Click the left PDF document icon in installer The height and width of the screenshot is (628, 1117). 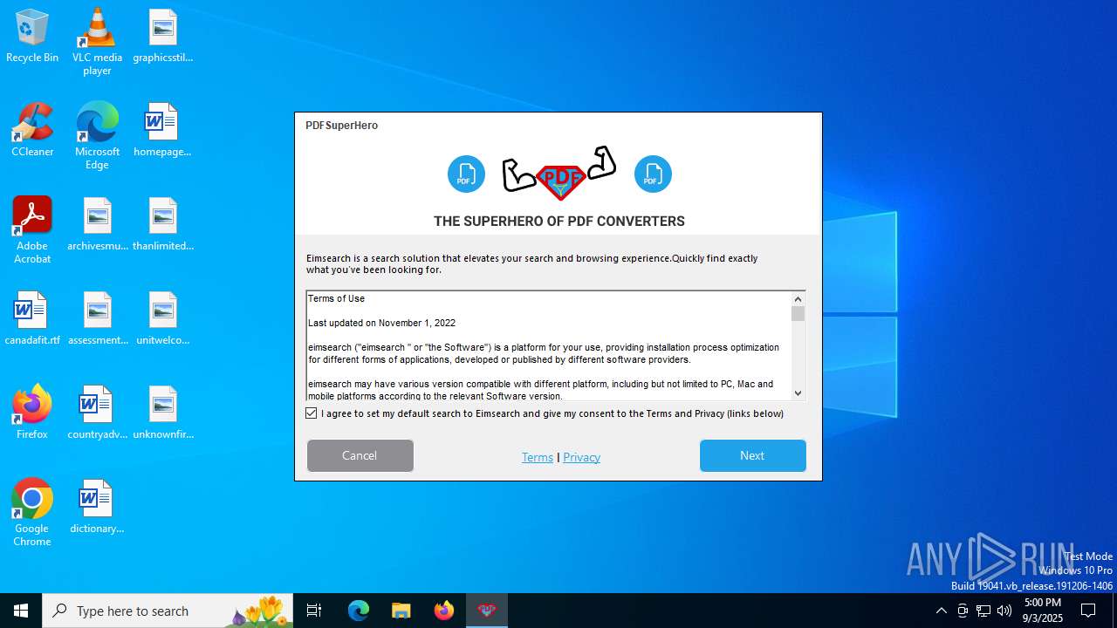[466, 174]
